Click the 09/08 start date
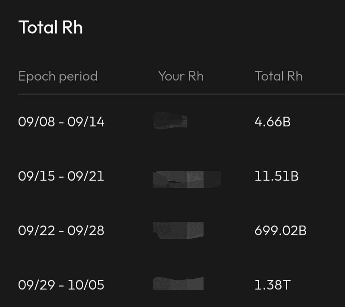Screen dimensions: 345x307 [x=37, y=122]
